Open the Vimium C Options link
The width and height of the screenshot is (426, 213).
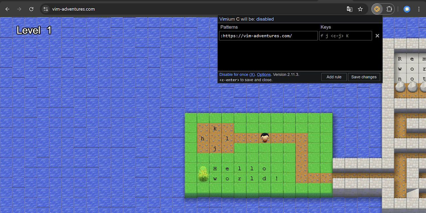(264, 75)
